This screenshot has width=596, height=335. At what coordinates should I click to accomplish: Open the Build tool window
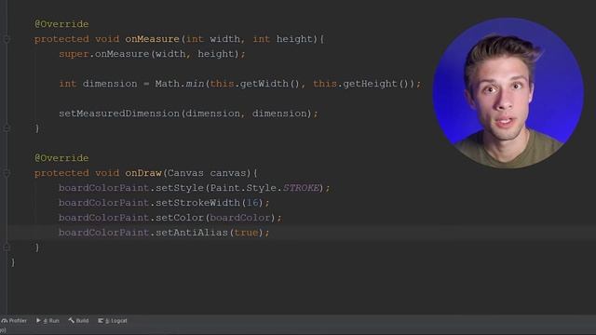click(x=78, y=320)
